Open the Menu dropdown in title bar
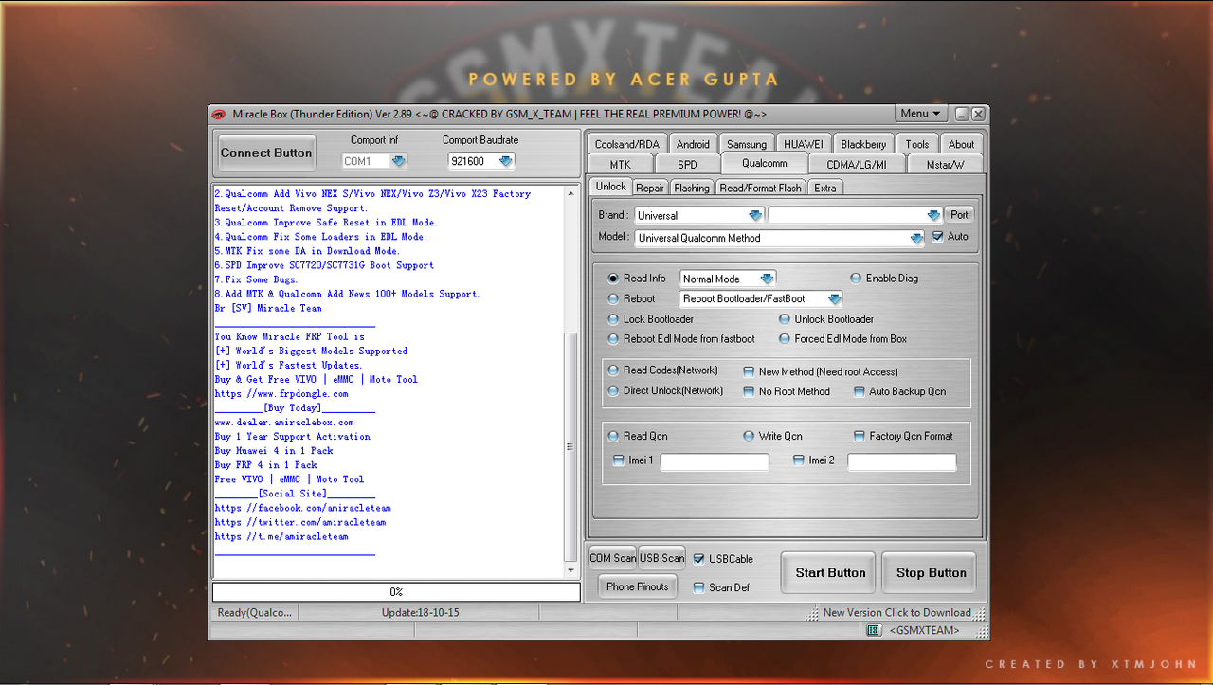The image size is (1213, 685). (921, 114)
